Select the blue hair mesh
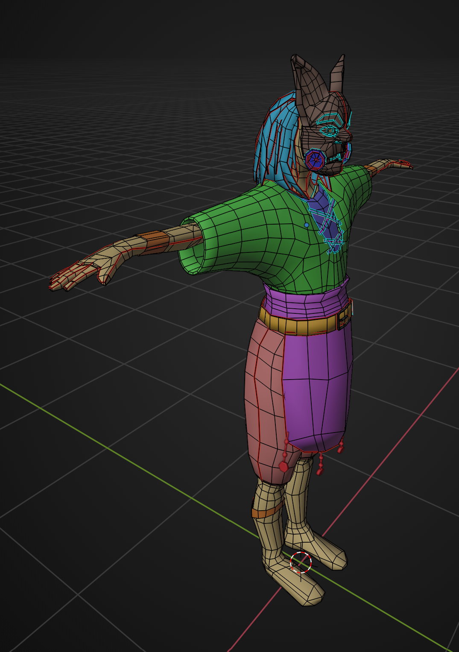The width and height of the screenshot is (459, 652). tap(275, 141)
